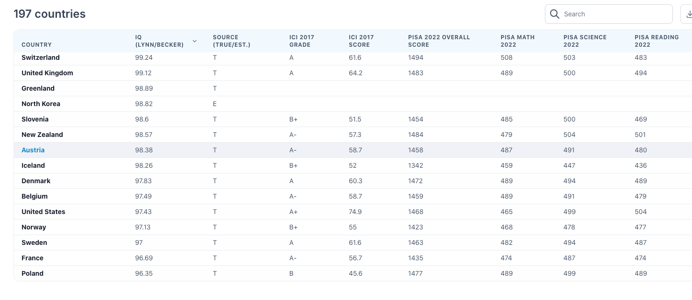
Task: Sort by PISA Science 2022 header
Action: pyautogui.click(x=585, y=41)
